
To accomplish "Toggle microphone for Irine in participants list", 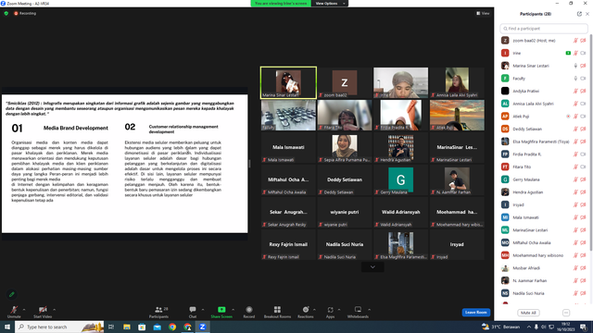I will 575,54.
